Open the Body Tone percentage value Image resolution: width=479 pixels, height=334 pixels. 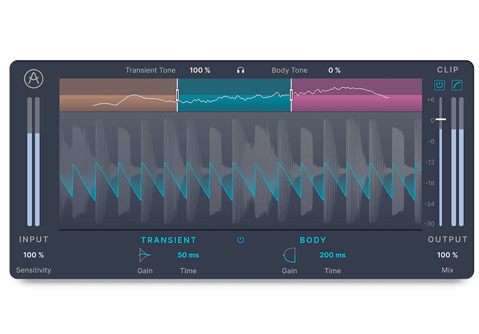click(x=334, y=70)
